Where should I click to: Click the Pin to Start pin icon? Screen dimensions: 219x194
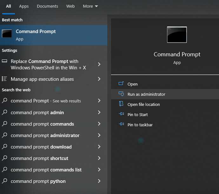coord(121,114)
